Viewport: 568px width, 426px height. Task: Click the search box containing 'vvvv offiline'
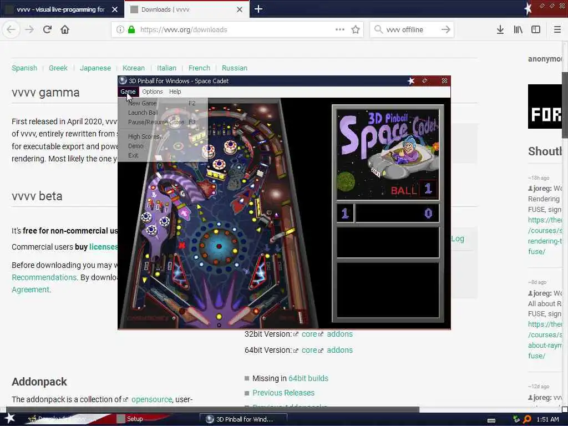412,29
